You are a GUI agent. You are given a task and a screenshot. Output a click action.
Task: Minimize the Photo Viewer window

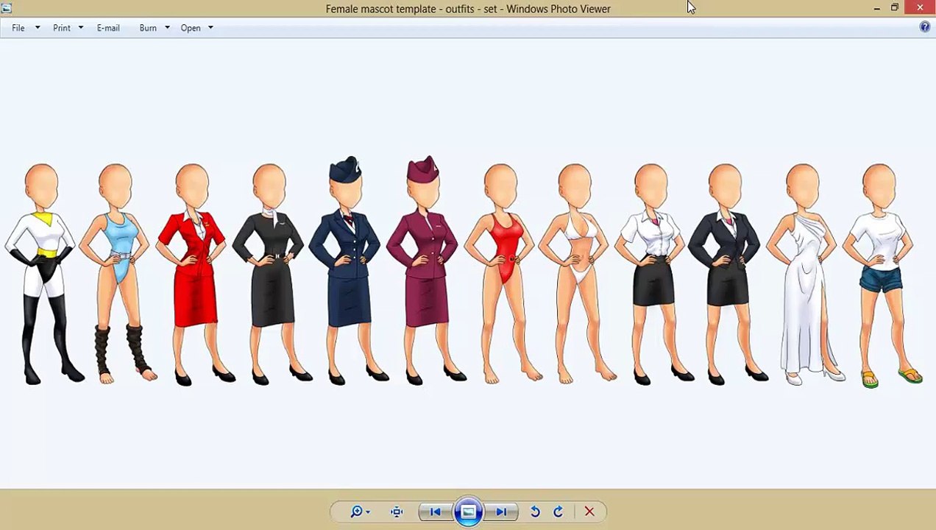877,8
